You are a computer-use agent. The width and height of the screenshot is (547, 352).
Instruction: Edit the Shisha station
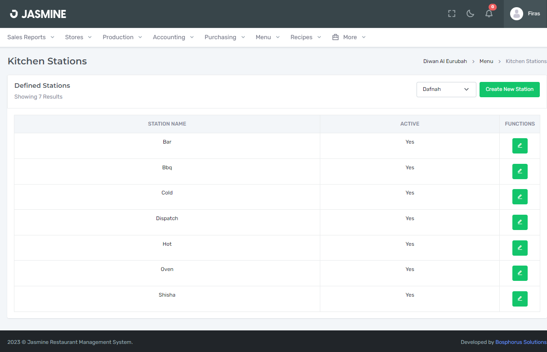[520, 299]
